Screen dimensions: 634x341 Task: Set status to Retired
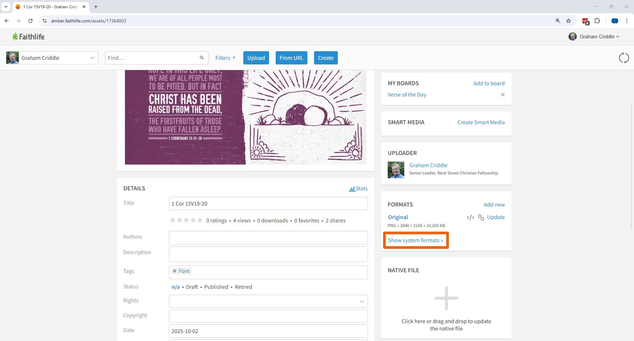coord(243,287)
